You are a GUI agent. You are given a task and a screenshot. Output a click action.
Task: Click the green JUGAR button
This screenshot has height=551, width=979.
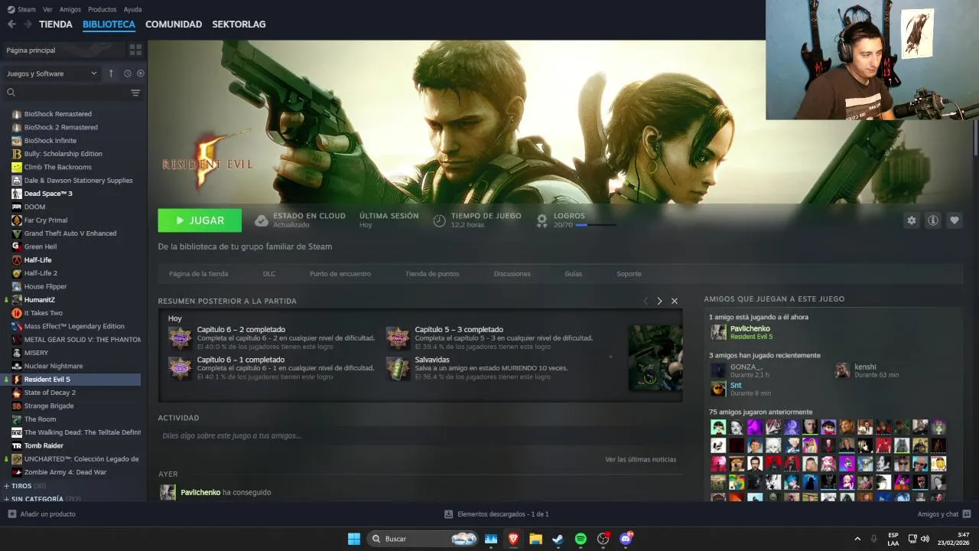200,220
